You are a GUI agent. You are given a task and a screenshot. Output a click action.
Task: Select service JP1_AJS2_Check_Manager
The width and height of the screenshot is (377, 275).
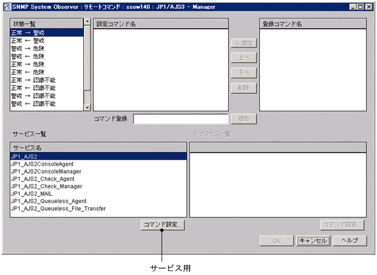click(98, 186)
